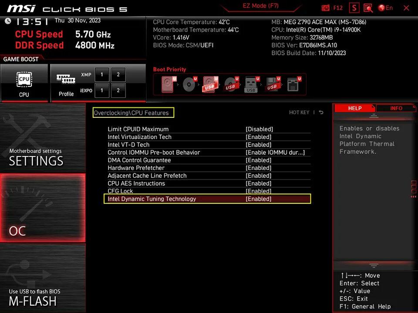Open the BIOS search magnifier icon

tap(368, 8)
